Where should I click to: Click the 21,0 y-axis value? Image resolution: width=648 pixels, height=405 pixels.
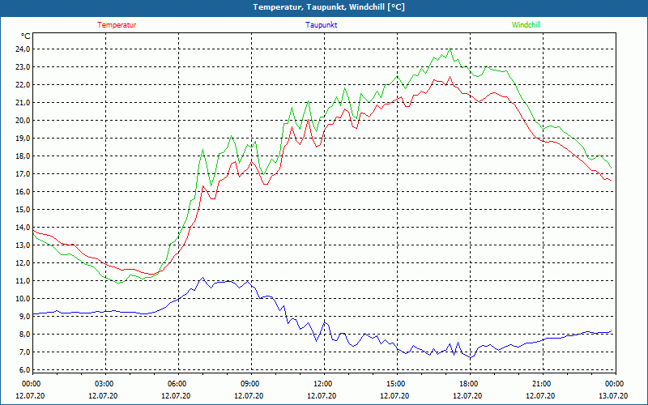click(x=23, y=103)
